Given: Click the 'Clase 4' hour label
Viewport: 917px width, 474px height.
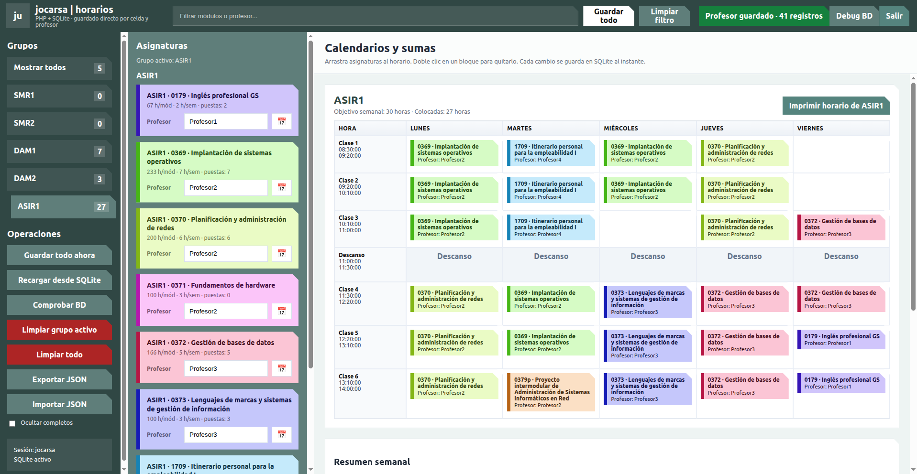Looking at the screenshot, I should point(348,290).
